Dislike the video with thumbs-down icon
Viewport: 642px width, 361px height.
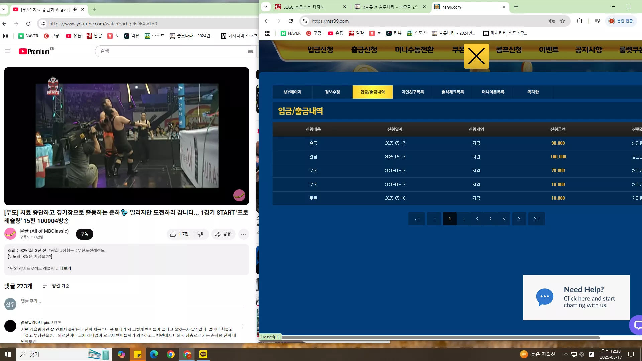click(200, 234)
